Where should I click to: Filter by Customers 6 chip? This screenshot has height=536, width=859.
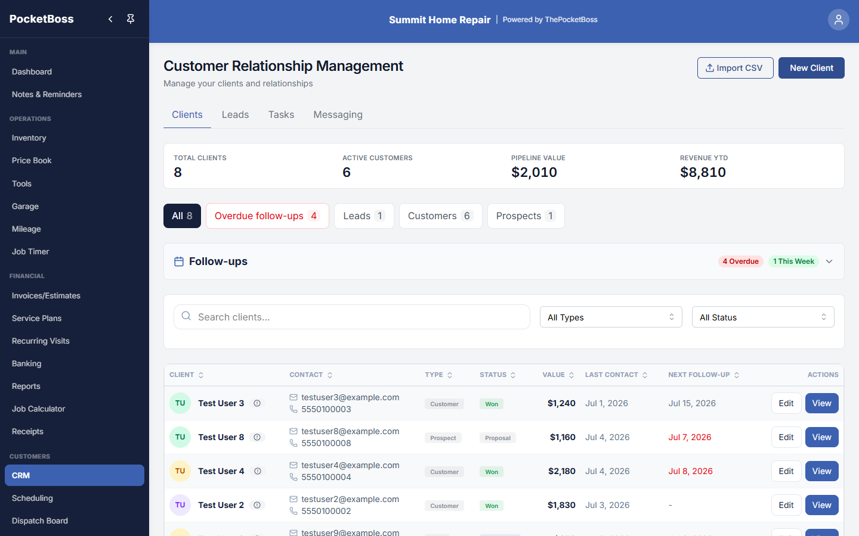coord(440,216)
